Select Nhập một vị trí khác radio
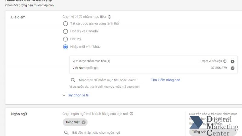This screenshot has width=242, height=136. coord(65,47)
